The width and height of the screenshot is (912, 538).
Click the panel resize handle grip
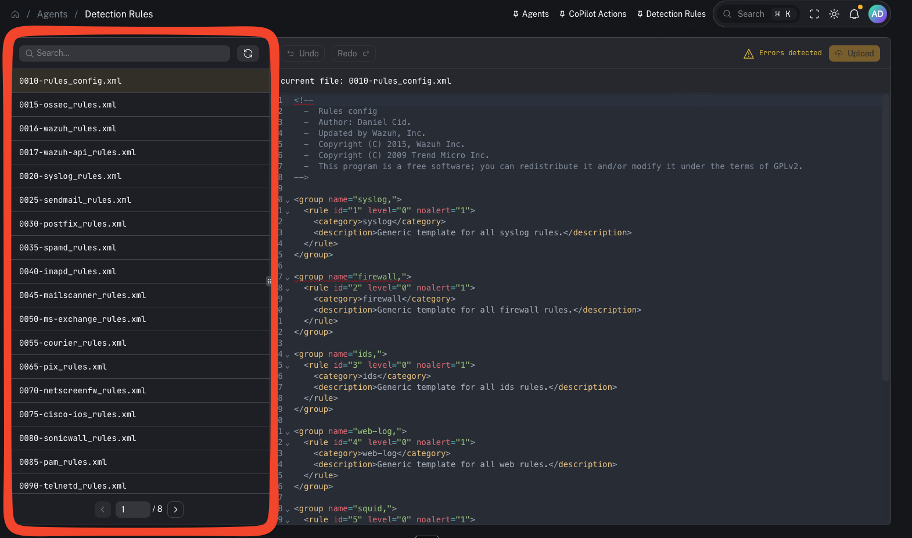pos(269,281)
